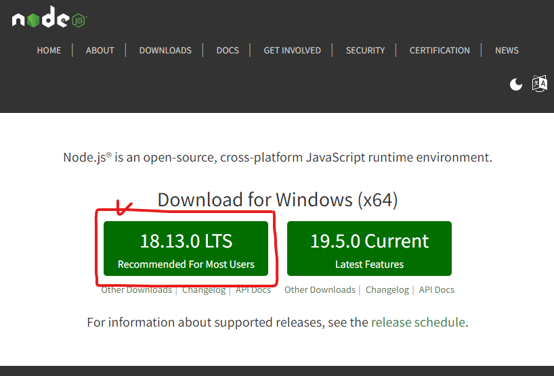Open the ABOUT page
554x376 pixels.
point(100,51)
